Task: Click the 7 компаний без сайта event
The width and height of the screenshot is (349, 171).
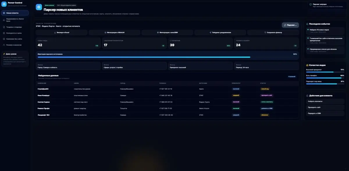Action: click(x=325, y=40)
